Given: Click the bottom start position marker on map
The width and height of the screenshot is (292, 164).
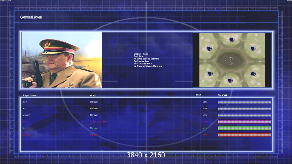Looking at the screenshot, I should [230, 80].
